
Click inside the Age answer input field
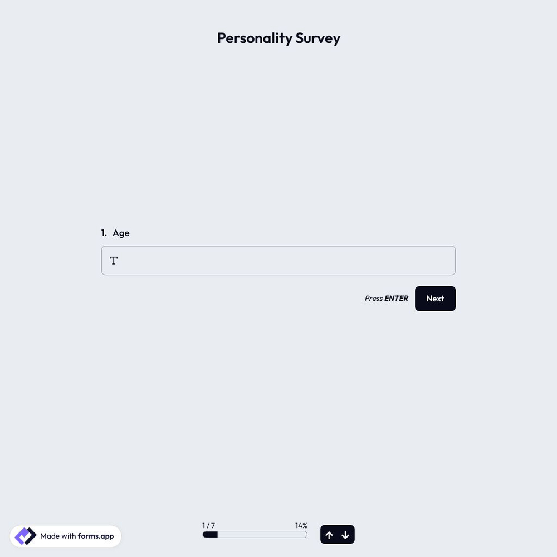pos(278,260)
